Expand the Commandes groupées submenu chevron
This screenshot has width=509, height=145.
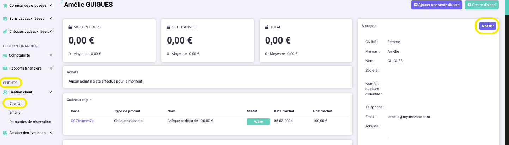click(x=51, y=5)
